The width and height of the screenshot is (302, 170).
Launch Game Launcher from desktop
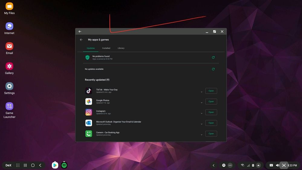tap(9, 110)
